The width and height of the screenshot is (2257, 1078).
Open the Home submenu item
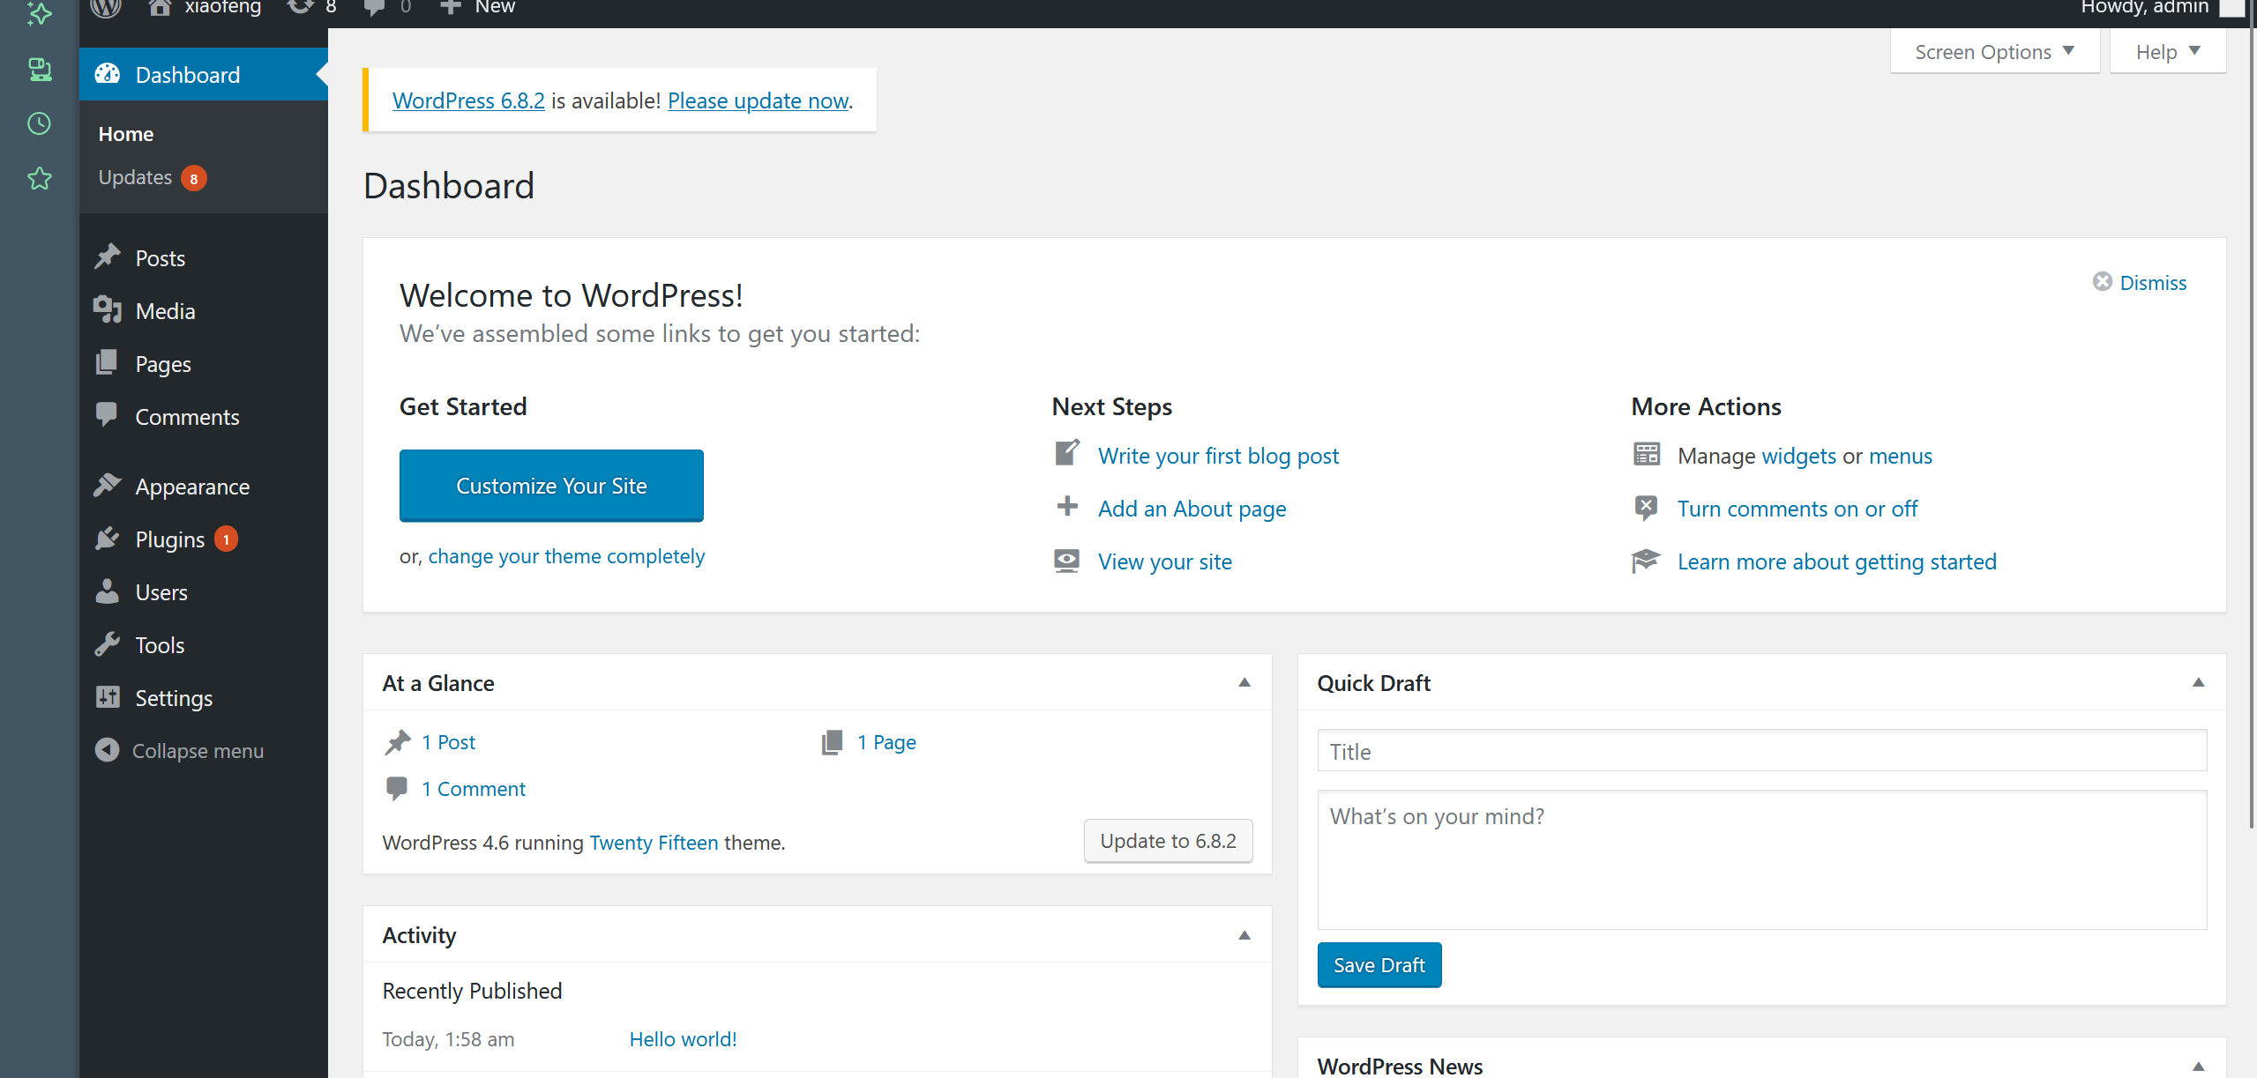126,134
